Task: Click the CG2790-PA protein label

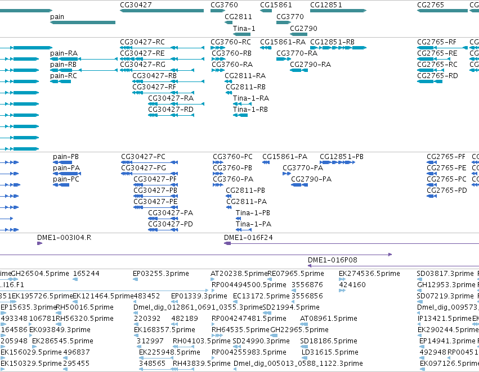Action: point(311,179)
